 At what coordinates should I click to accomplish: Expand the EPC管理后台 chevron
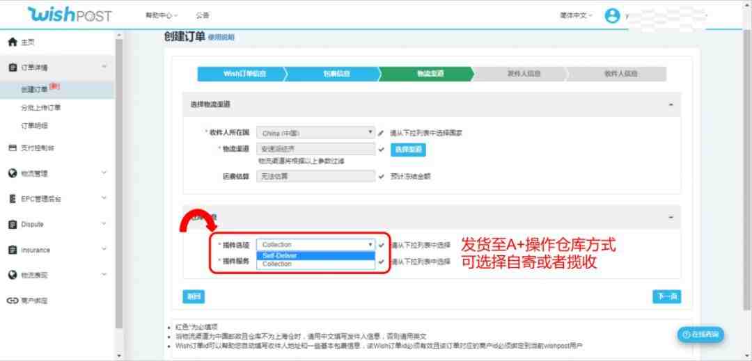click(x=104, y=198)
